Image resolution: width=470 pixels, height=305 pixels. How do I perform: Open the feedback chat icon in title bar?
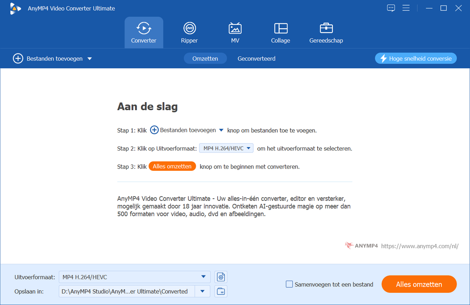(x=391, y=8)
